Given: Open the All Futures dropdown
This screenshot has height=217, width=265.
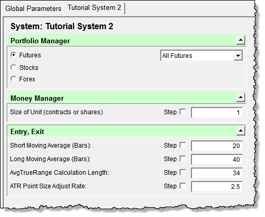Looking at the screenshot, I should pos(238,56).
